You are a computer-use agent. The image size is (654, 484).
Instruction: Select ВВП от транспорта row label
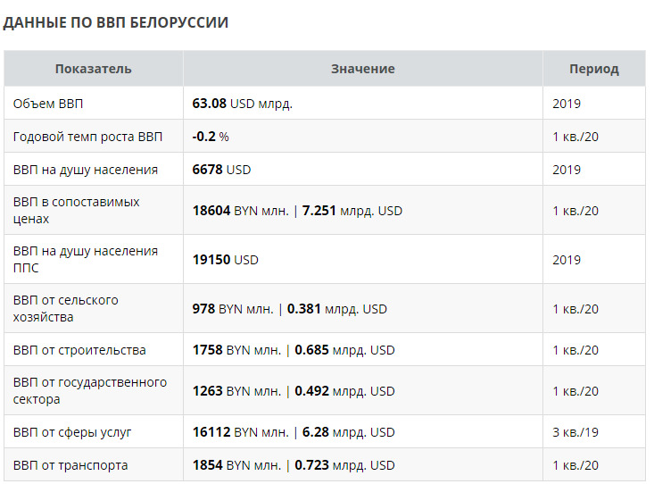[70, 465]
